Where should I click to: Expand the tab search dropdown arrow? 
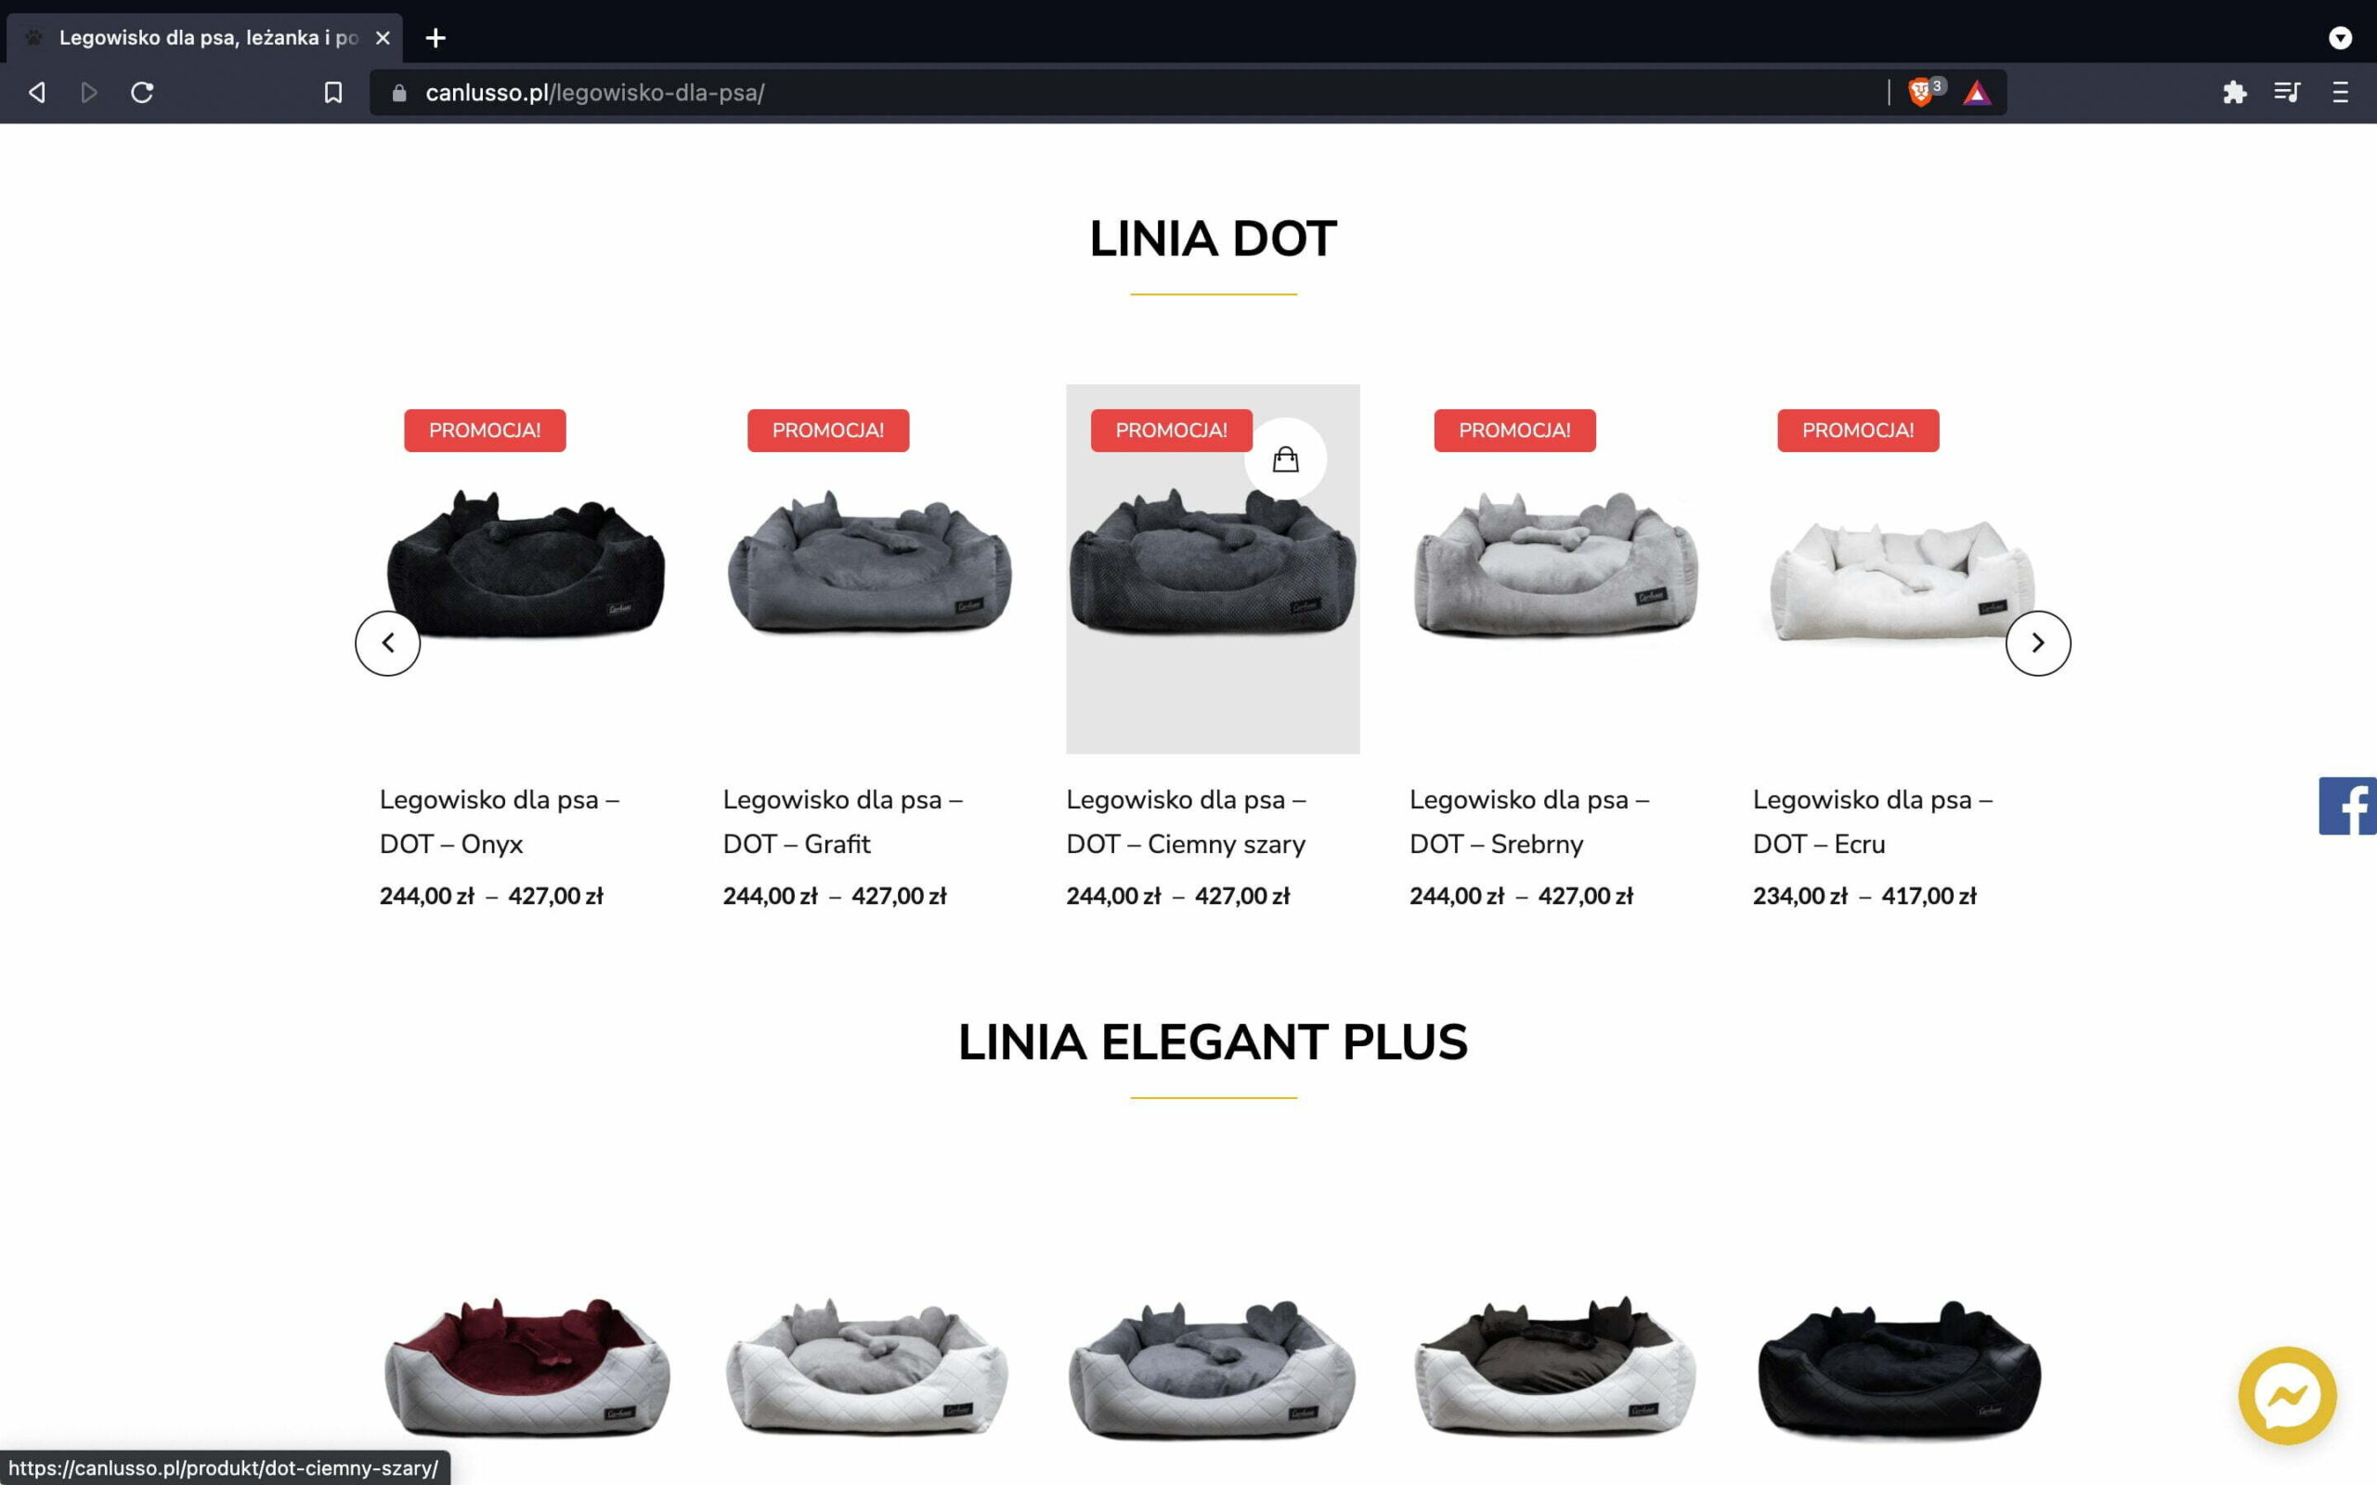[x=2341, y=37]
